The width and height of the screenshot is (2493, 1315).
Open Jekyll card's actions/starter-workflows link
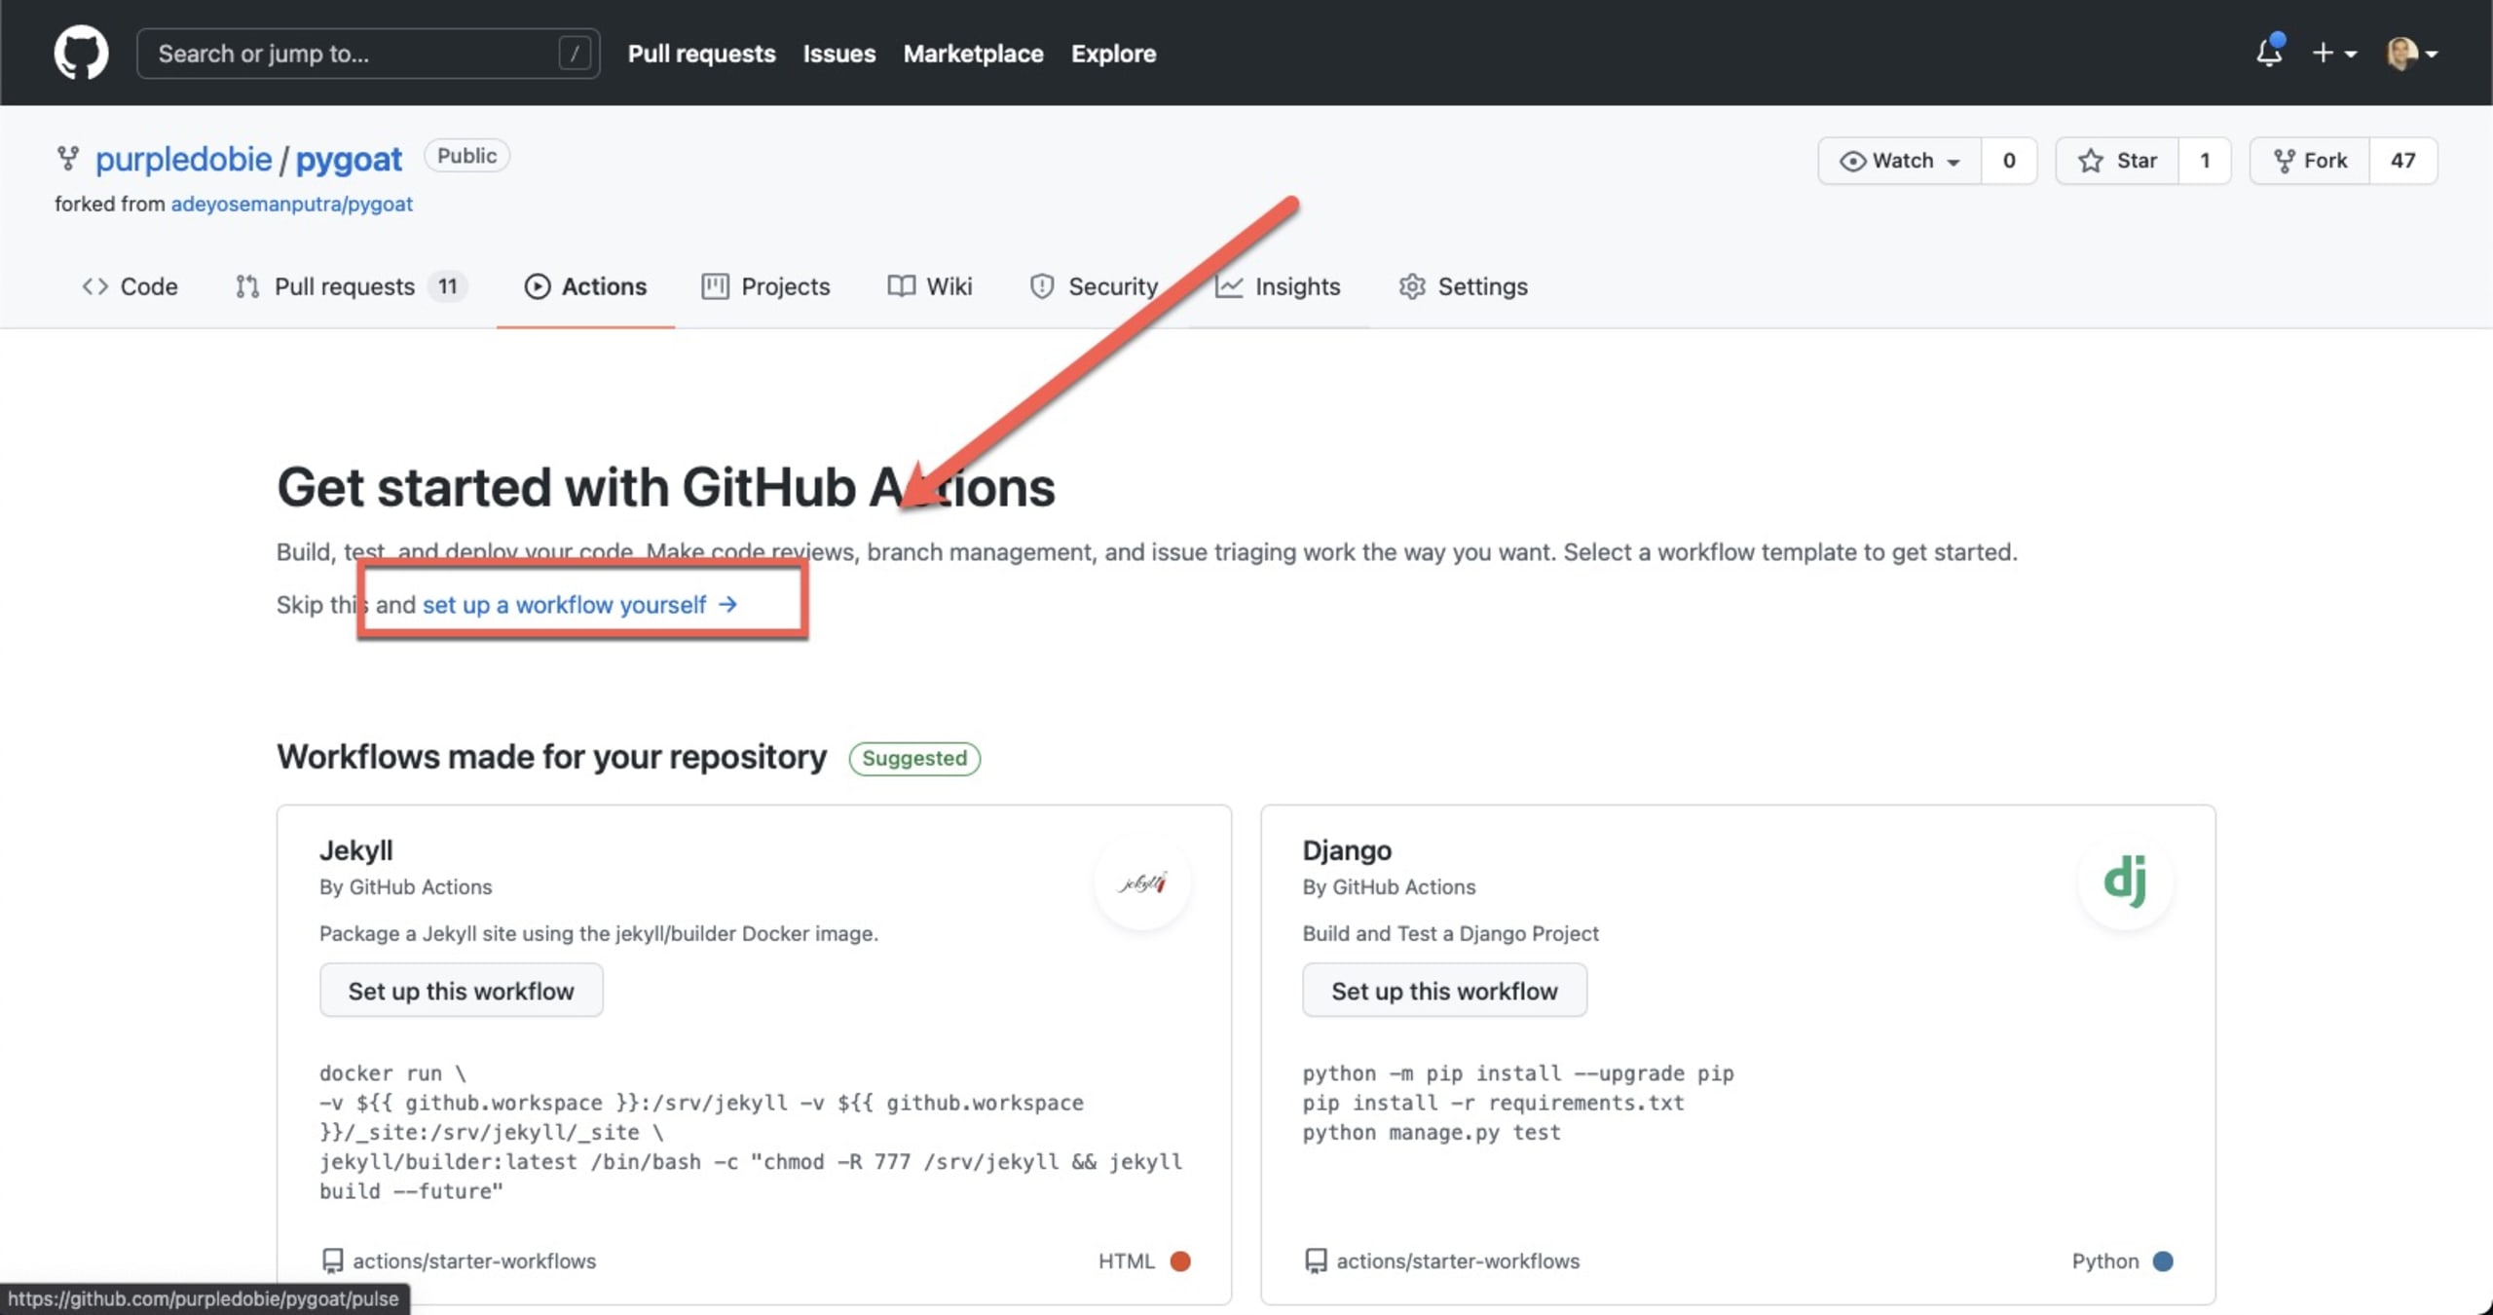474,1260
